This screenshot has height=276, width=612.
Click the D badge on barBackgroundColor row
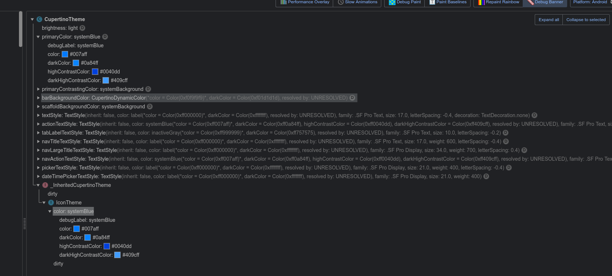point(352,98)
